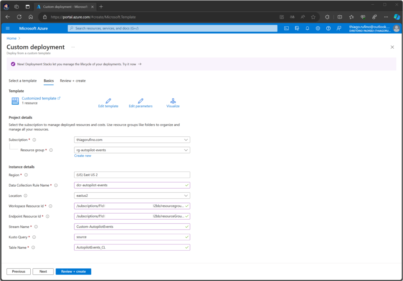Image resolution: width=403 pixels, height=281 pixels.
Task: Open the Resource group dropdown
Action: coord(132,150)
